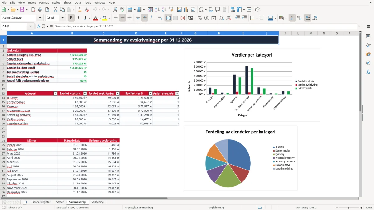
Task: Align text left
Action: coord(116,18)
